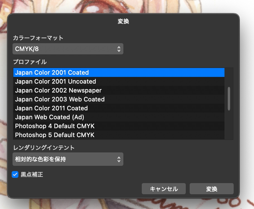This screenshot has width=254, height=209.
Task: Click the profile list scrollbar thumb
Action: click(229, 99)
